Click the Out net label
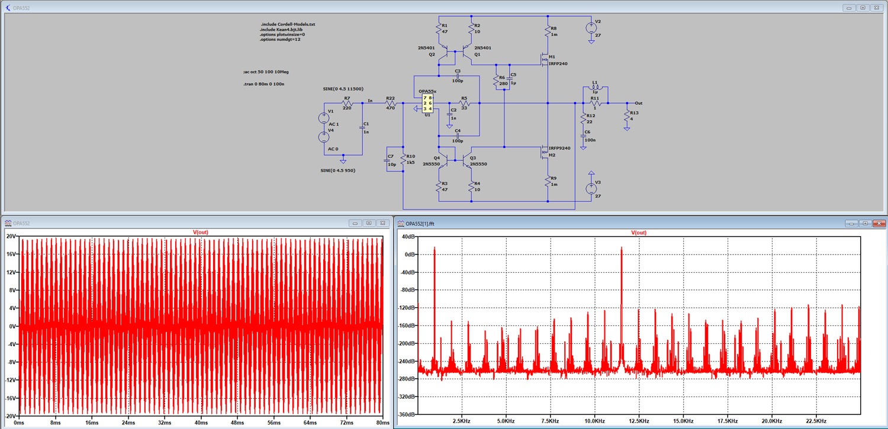 pyautogui.click(x=638, y=102)
